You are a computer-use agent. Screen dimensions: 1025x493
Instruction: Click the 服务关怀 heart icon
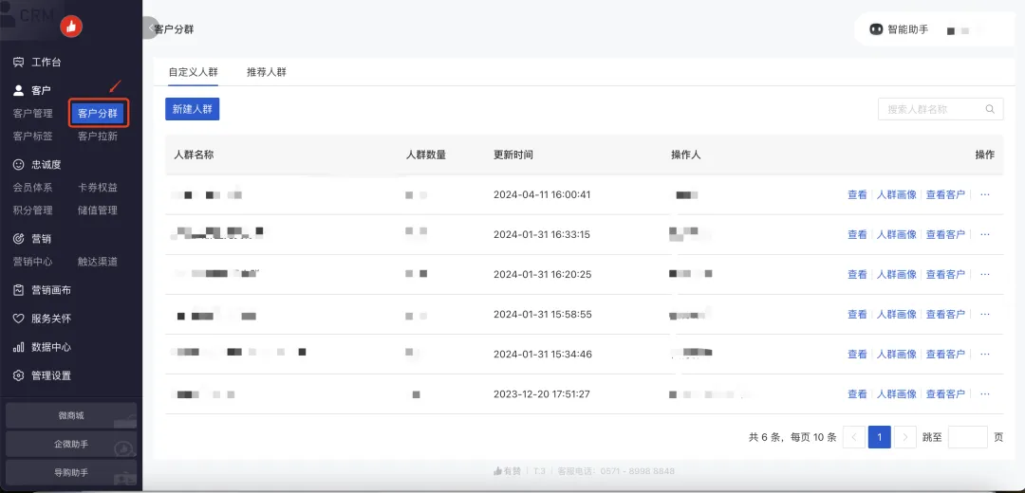click(18, 319)
